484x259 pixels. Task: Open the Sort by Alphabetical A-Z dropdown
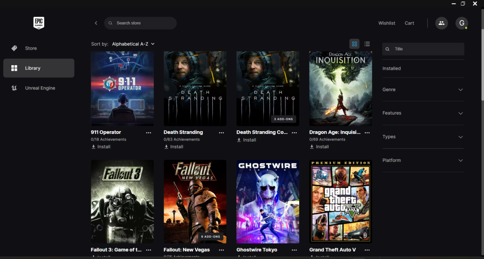click(x=133, y=44)
